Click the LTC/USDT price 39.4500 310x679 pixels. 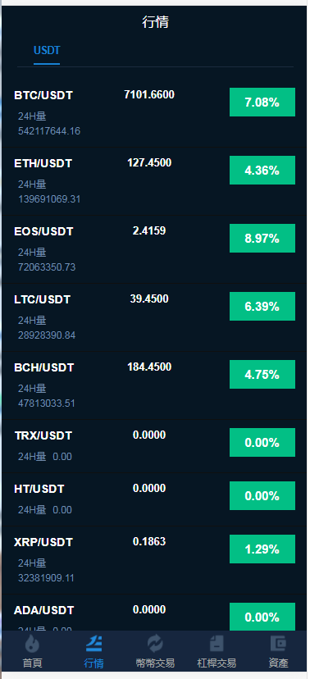149,298
